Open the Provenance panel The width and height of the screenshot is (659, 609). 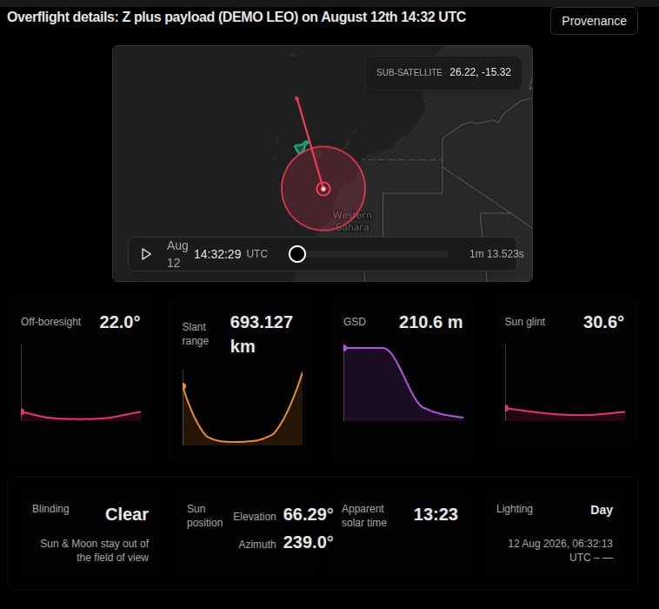[594, 21]
